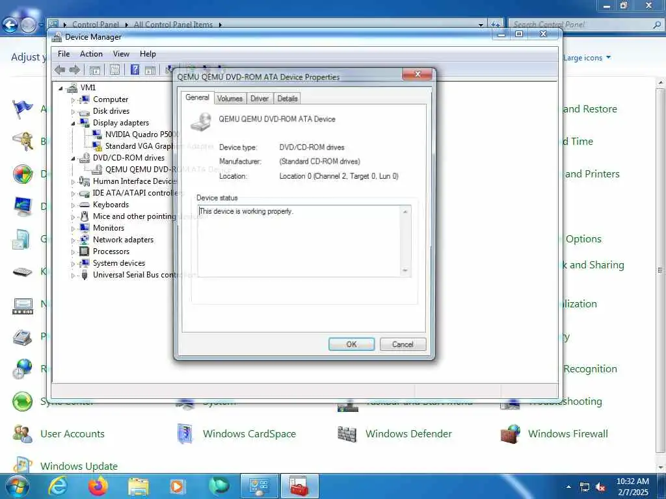The height and width of the screenshot is (499, 666).
Task: Click the red toolbox Device Manager taskbar button
Action: click(x=299, y=486)
